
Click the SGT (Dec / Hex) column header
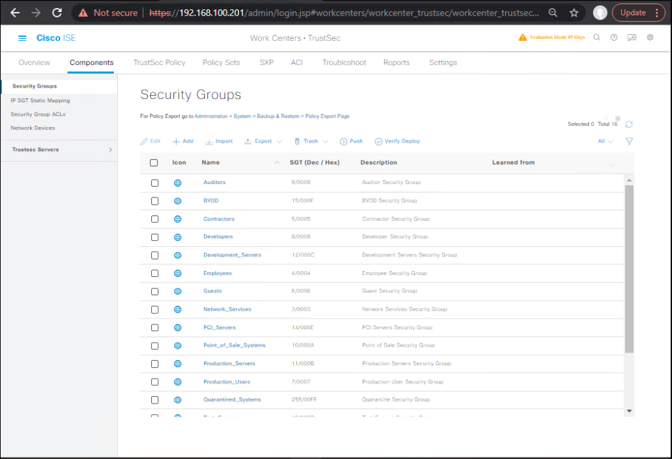pos(315,163)
